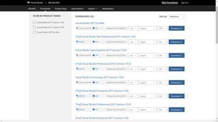
Task: Click Get Key icon for Professional 2017 version 15.9
Action: (x=77, y=69)
